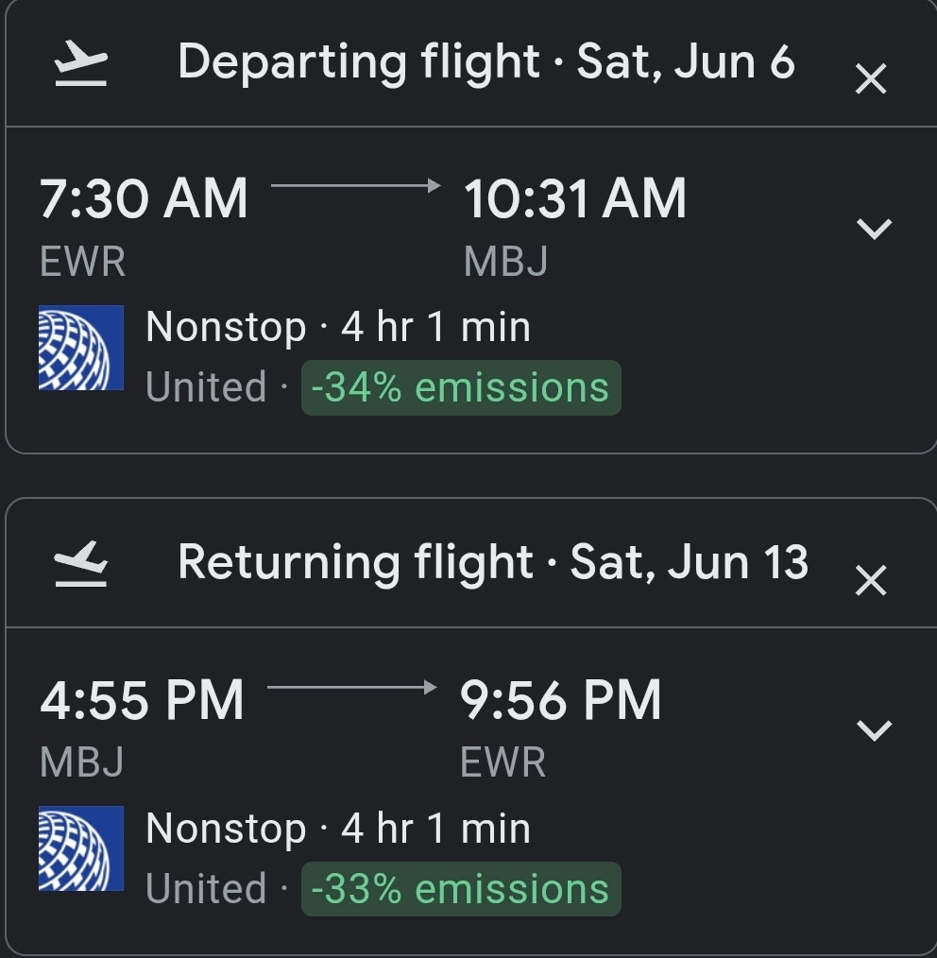Image resolution: width=937 pixels, height=958 pixels.
Task: Remove the departing flight with X
Action: (870, 79)
